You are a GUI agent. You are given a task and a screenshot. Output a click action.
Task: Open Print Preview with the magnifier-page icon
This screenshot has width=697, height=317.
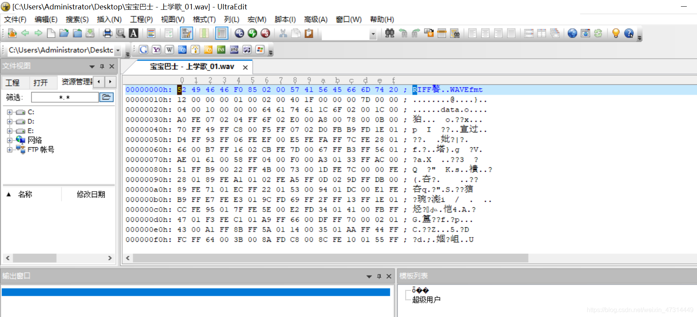pos(120,33)
